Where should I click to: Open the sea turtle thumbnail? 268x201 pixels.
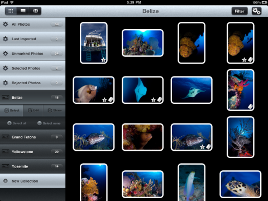(x=241, y=184)
